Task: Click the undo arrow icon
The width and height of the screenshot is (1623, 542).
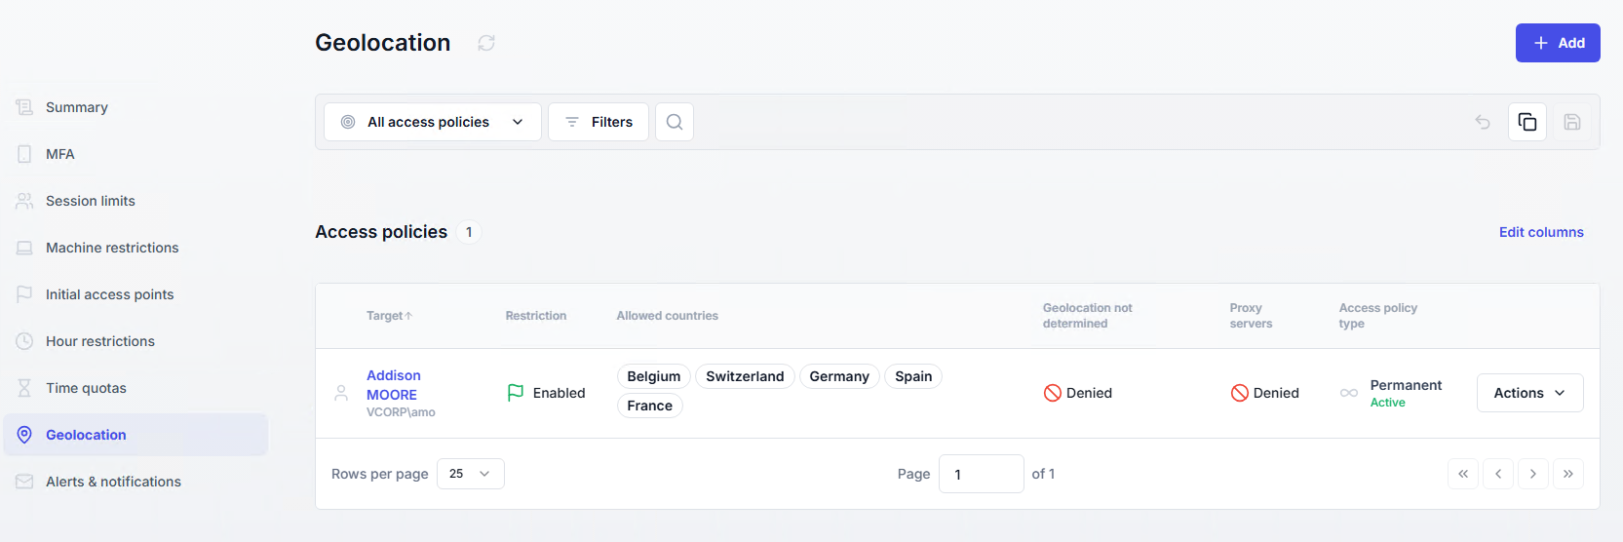Action: click(x=1483, y=122)
